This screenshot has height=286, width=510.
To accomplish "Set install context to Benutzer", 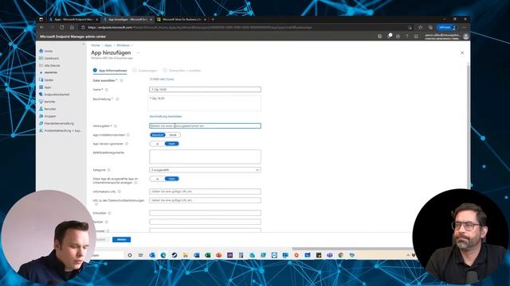I will 158,135.
